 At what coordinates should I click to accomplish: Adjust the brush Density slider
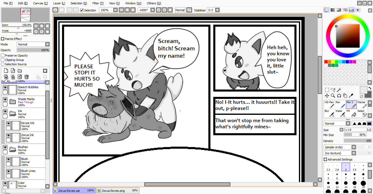click(358, 141)
